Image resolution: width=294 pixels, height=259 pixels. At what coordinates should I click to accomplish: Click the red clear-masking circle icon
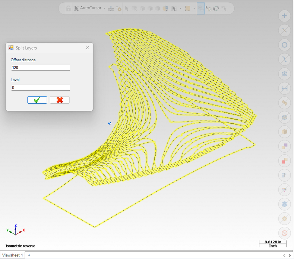(284, 233)
